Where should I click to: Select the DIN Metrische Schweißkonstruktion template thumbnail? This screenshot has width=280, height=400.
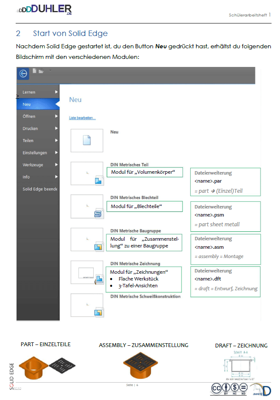tap(87, 306)
